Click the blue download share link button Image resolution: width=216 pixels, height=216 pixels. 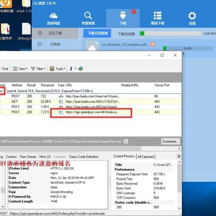tap(97, 33)
